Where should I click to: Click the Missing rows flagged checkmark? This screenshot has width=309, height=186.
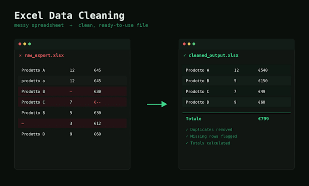187,136
